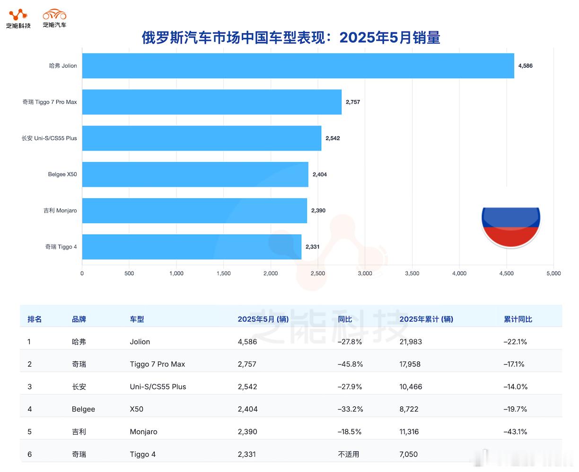Click the 哈弗 Jolion axis label
The image size is (579, 472).
pyautogui.click(x=63, y=66)
